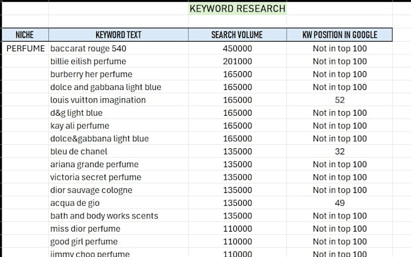Image resolution: width=411 pixels, height=257 pixels.
Task: Click the good girl perfume cell
Action: pyautogui.click(x=118, y=241)
